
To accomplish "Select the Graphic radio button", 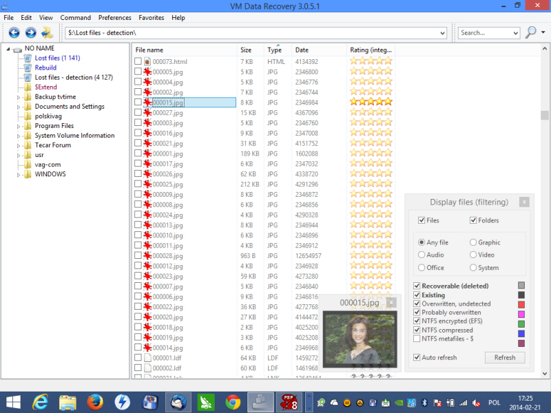I will (473, 242).
